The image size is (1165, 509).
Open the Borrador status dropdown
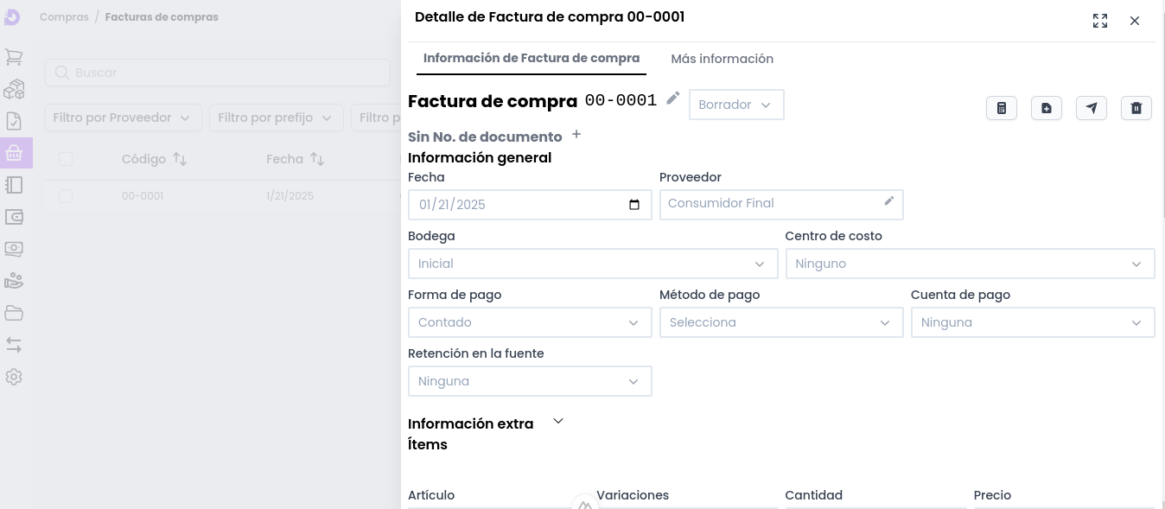coord(735,105)
